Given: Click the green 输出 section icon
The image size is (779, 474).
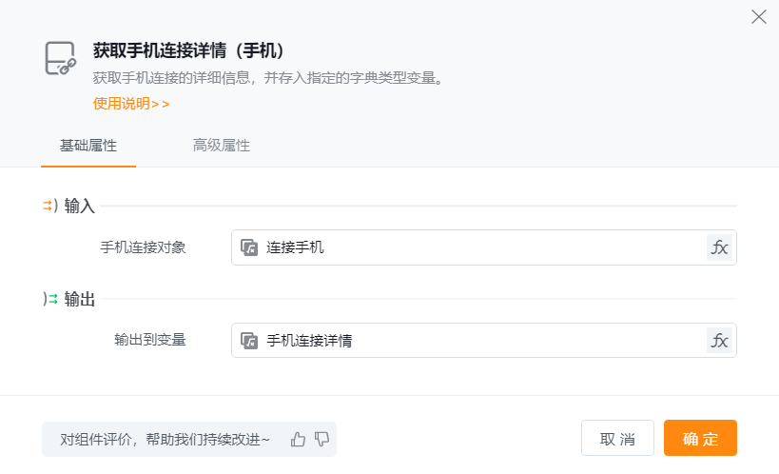Looking at the screenshot, I should [50, 299].
